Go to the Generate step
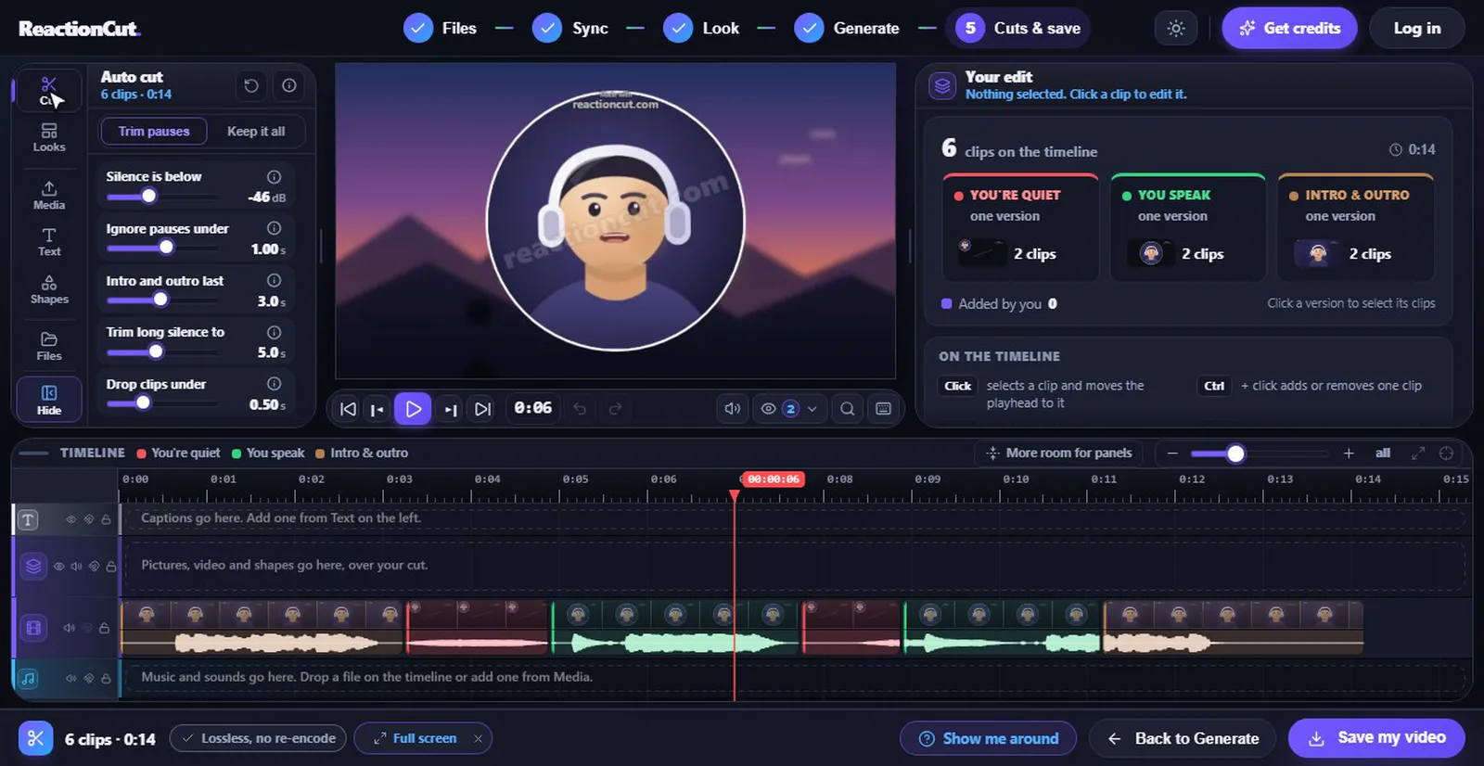The height and width of the screenshot is (766, 1484). (x=847, y=29)
